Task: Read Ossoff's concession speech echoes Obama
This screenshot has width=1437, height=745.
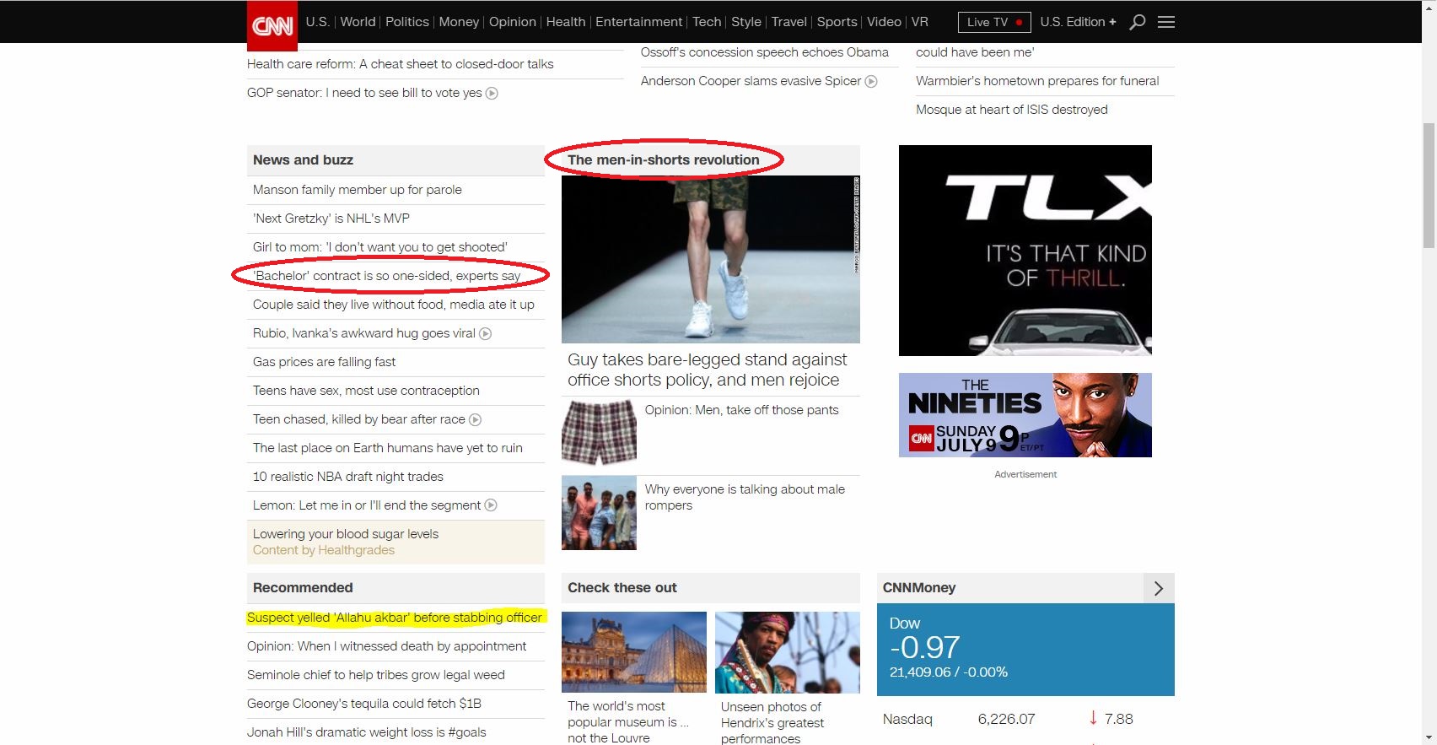Action: 765,52
